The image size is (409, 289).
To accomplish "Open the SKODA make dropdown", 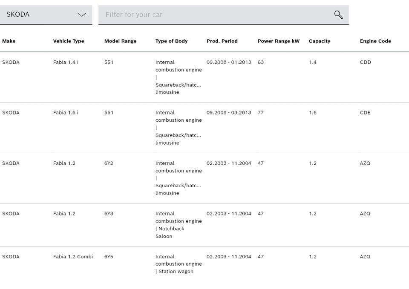I will tap(46, 15).
